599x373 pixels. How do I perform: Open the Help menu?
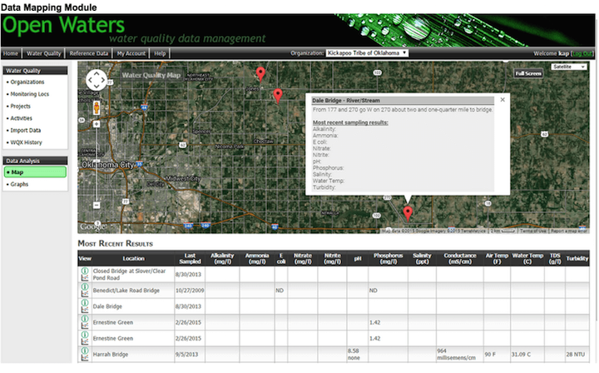[160, 53]
